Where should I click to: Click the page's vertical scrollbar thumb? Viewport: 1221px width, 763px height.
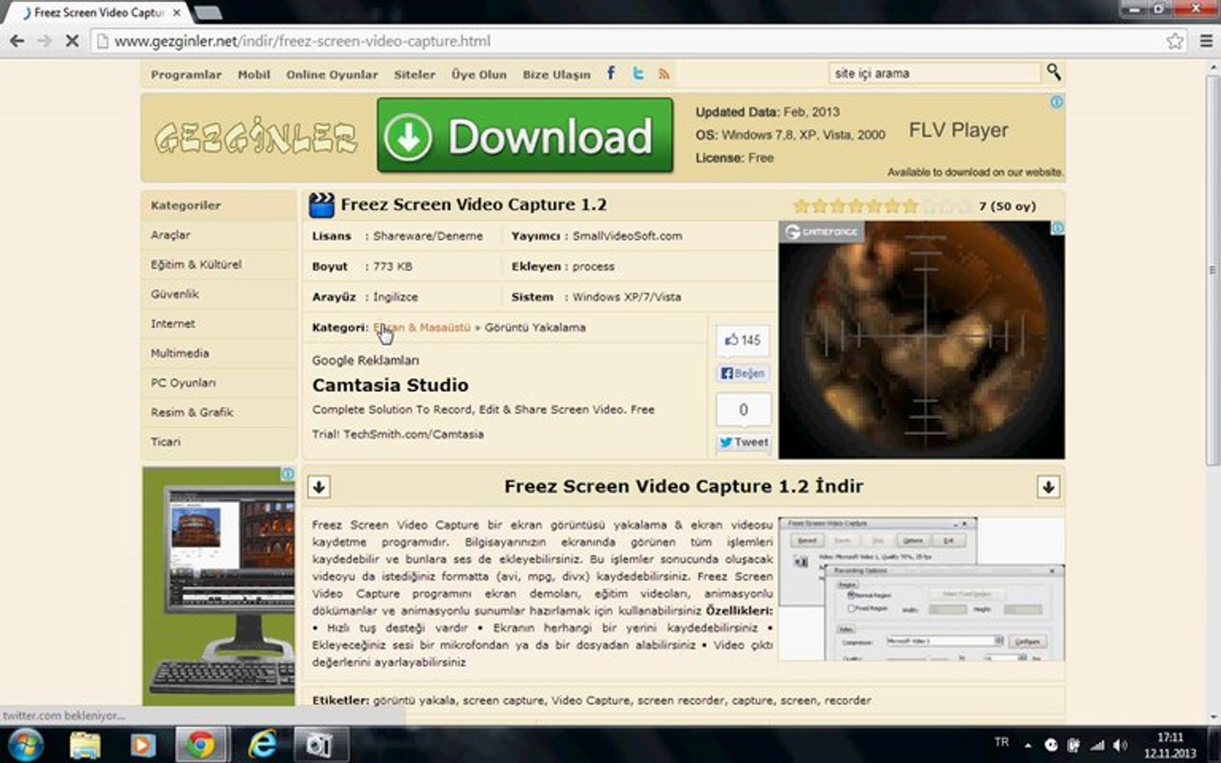pyautogui.click(x=1213, y=268)
